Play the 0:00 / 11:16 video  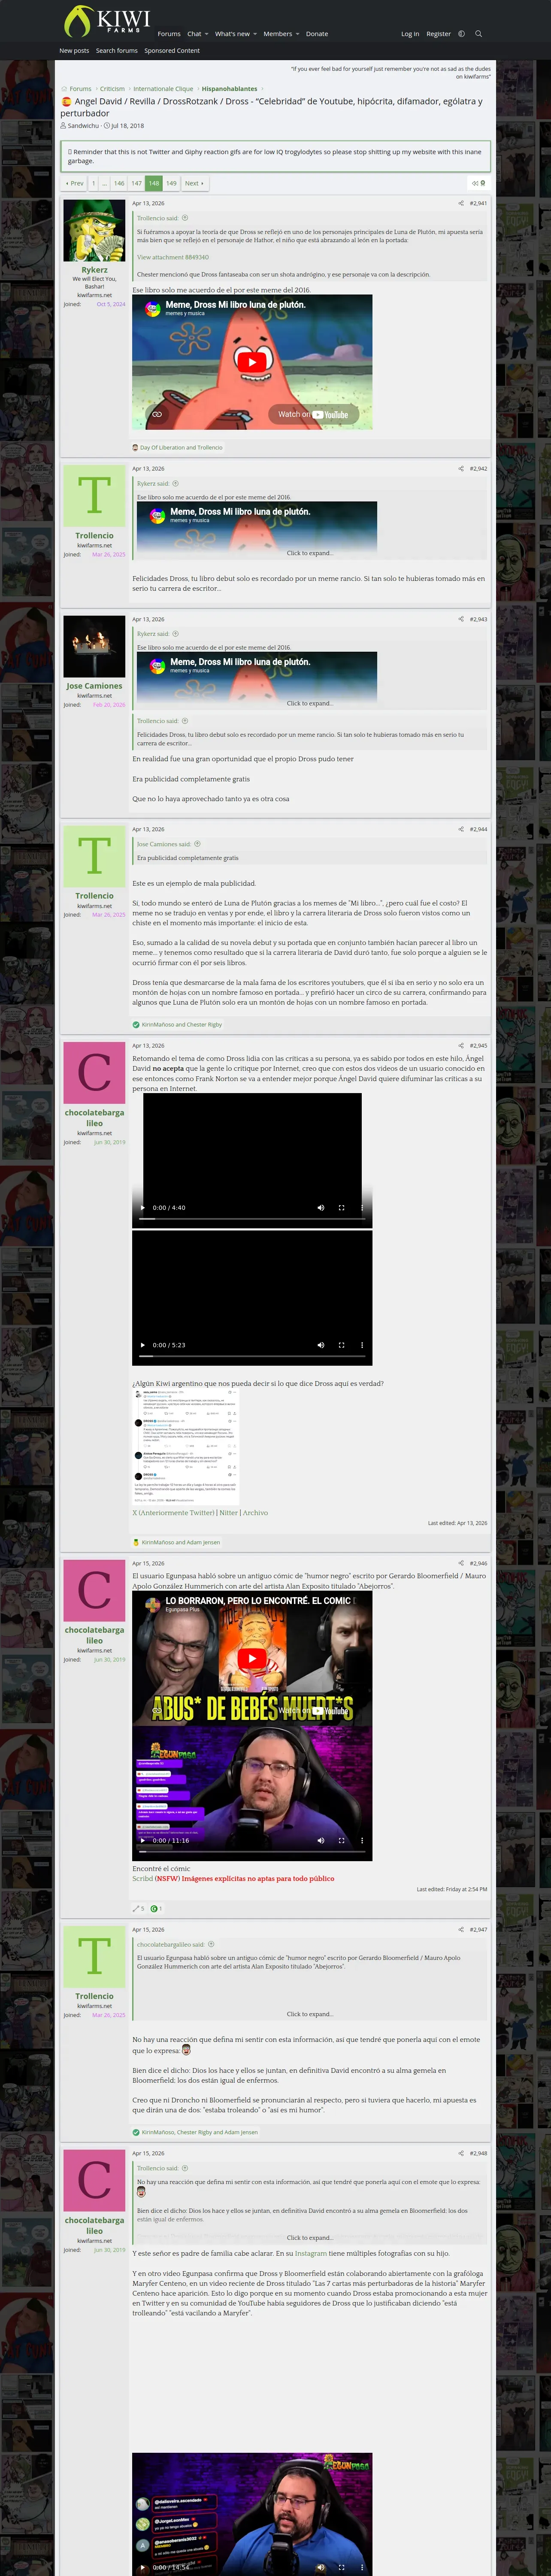[x=142, y=1840]
